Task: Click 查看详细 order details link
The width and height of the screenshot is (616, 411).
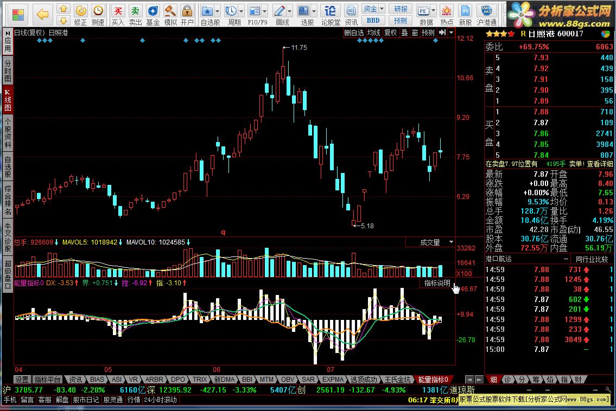Action: [600, 164]
